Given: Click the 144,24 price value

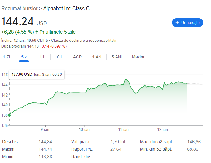Looking at the screenshot, I should tap(17, 21).
